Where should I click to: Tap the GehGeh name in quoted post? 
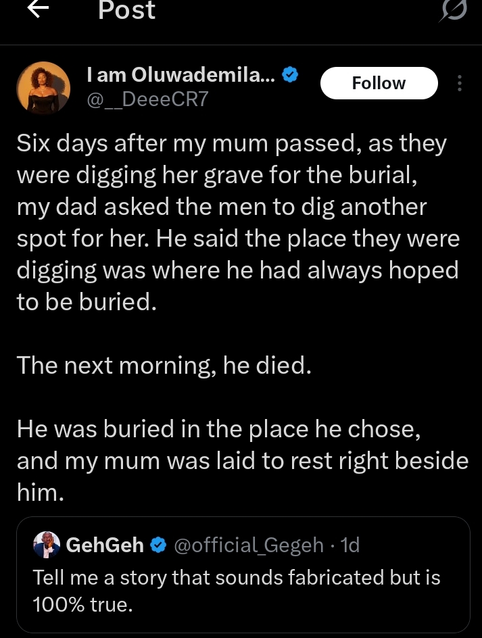click(x=105, y=545)
